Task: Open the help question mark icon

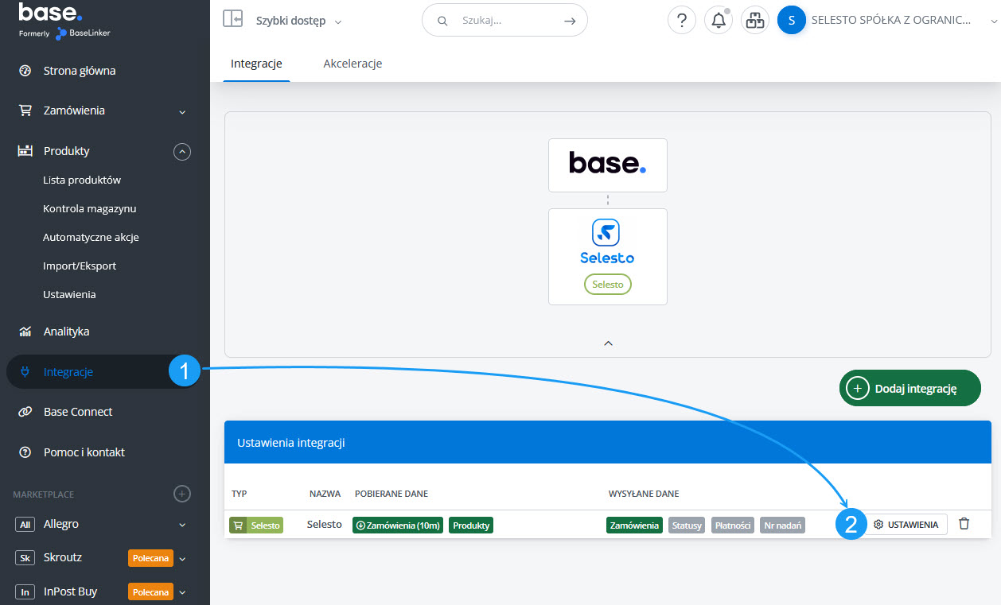Action: point(681,21)
